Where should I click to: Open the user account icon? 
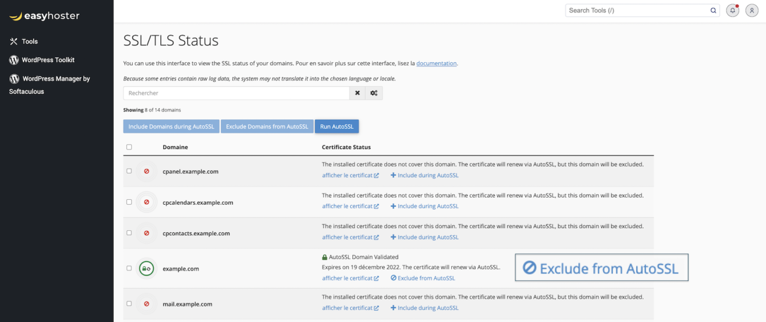click(x=752, y=10)
